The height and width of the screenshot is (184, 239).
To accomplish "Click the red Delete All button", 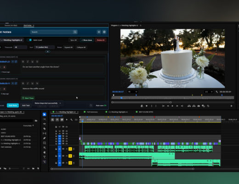I will (x=101, y=40).
